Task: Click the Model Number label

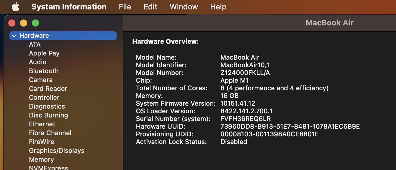Action: click(160, 73)
